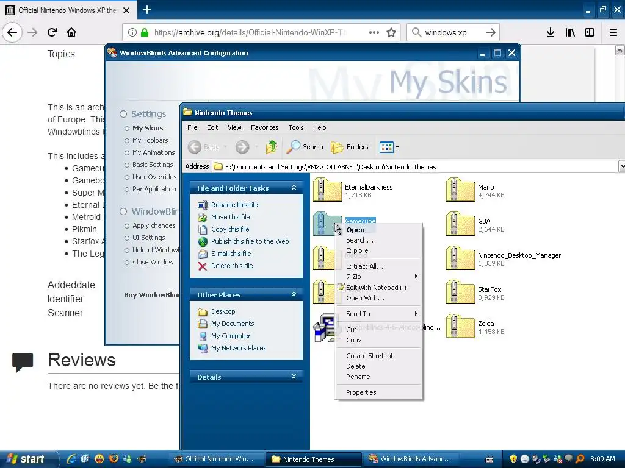Click Rename this file task

coord(234,205)
